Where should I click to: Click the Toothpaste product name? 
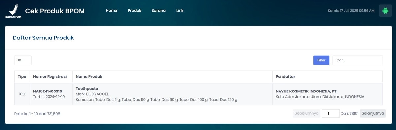click(x=87, y=89)
